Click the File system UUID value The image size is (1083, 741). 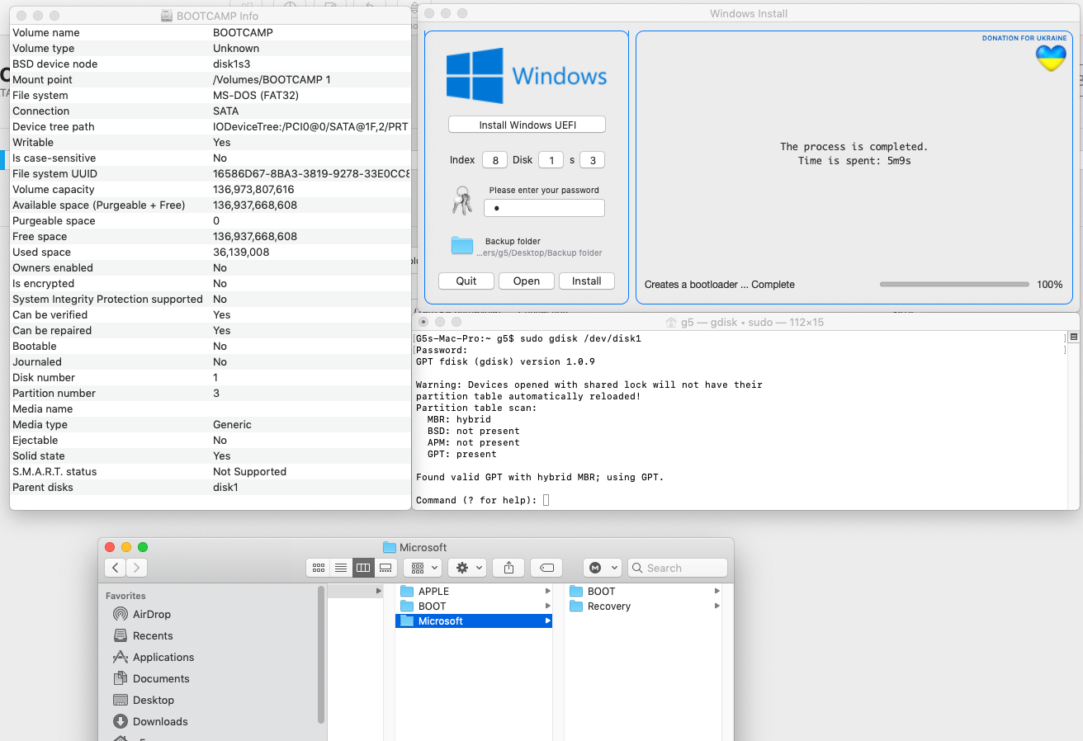coord(311,173)
